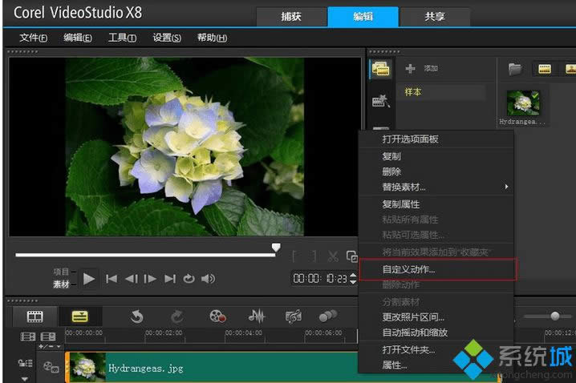Open the 文件 (File) menu
Viewport: 576px width, 383px height.
33,38
